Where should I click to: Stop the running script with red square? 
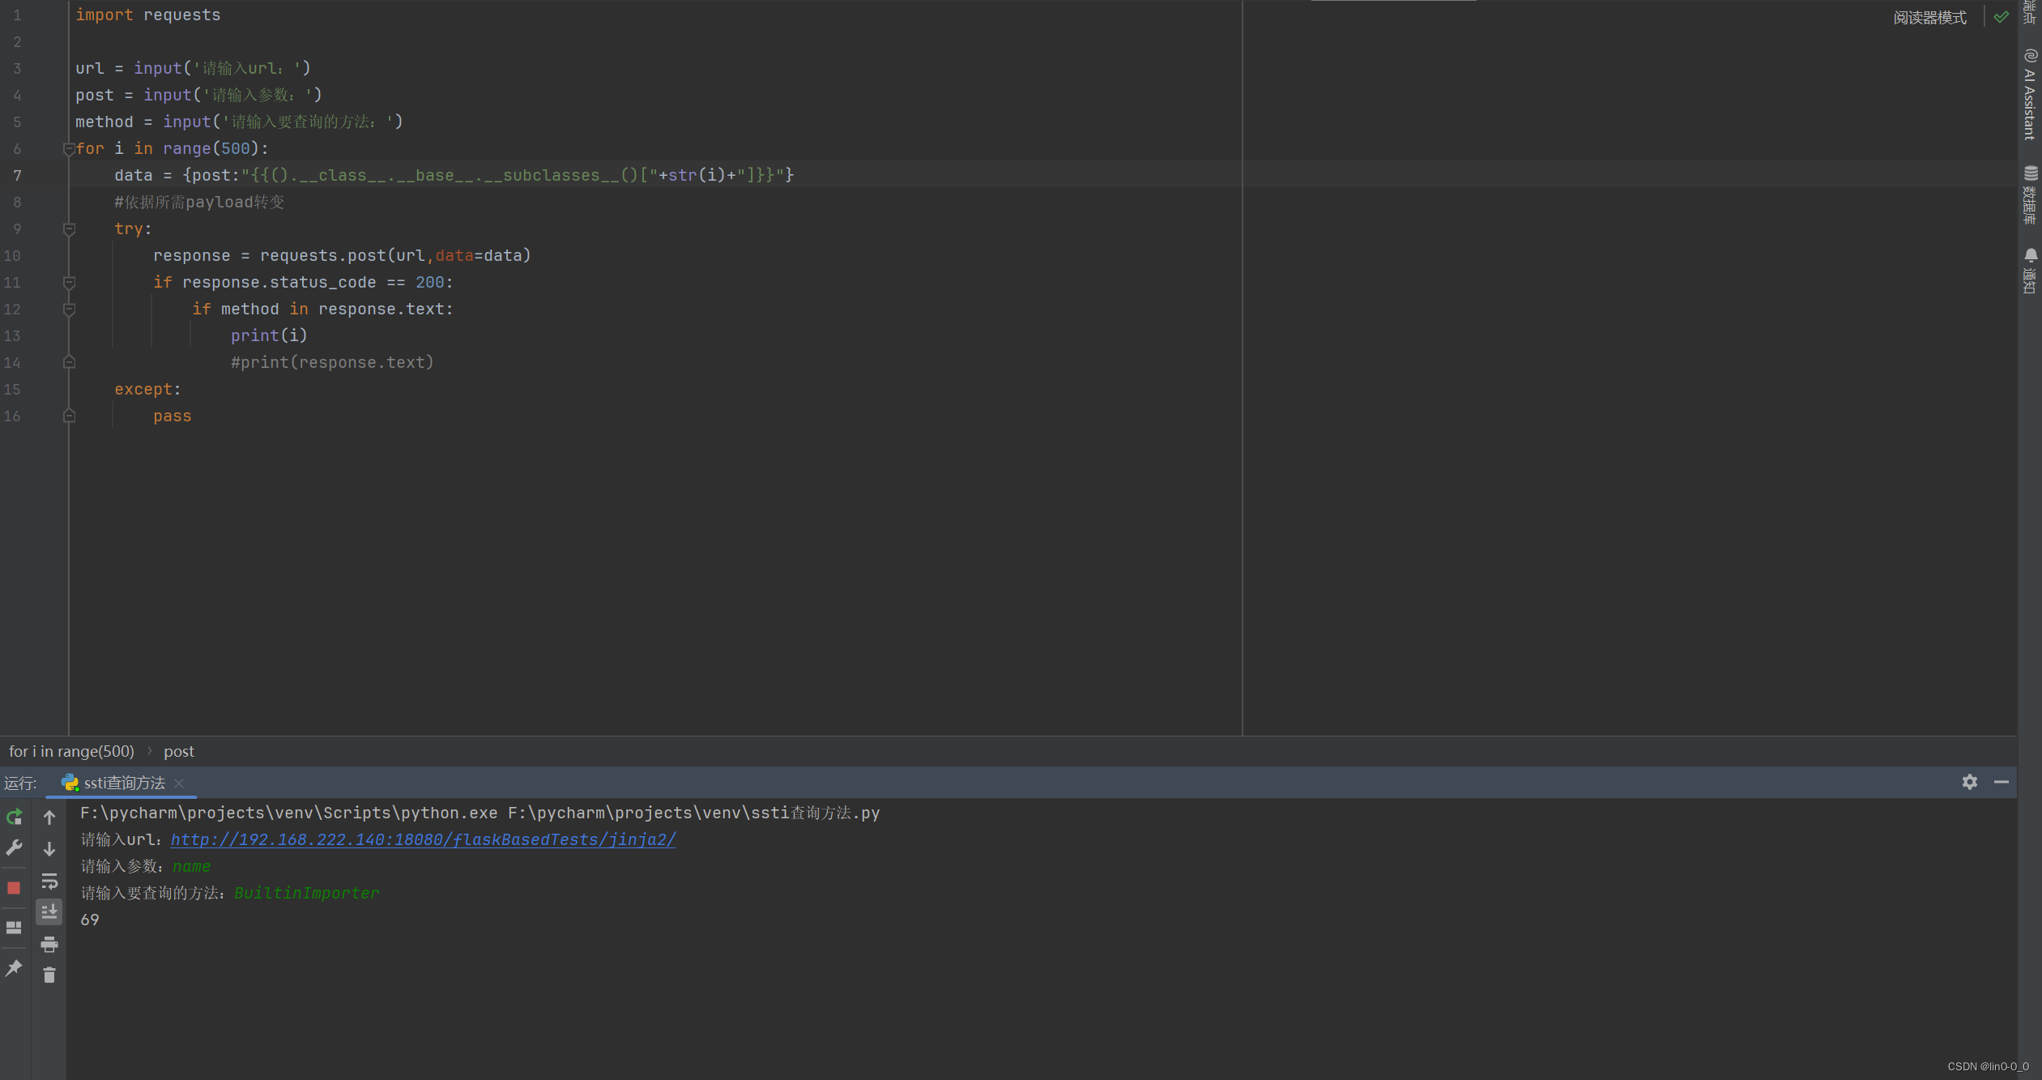tap(14, 888)
